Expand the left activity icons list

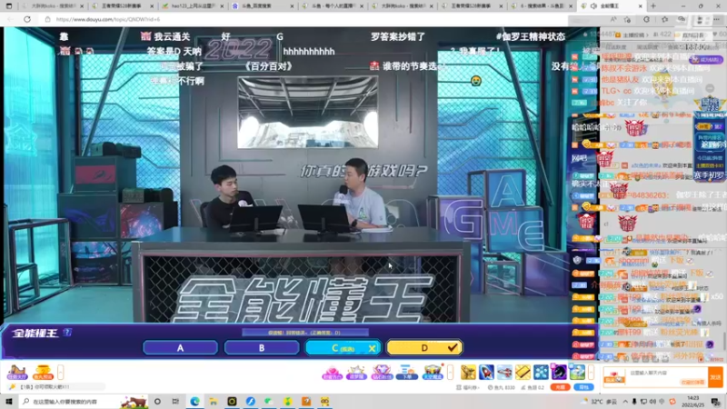tap(60, 372)
